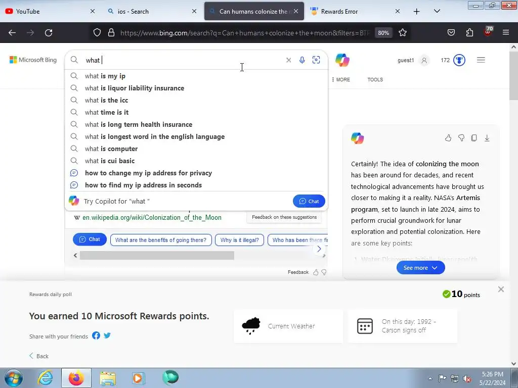This screenshot has width=518, height=388.
Task: Open Internet Explorer from taskbar
Action: [x=45, y=378]
